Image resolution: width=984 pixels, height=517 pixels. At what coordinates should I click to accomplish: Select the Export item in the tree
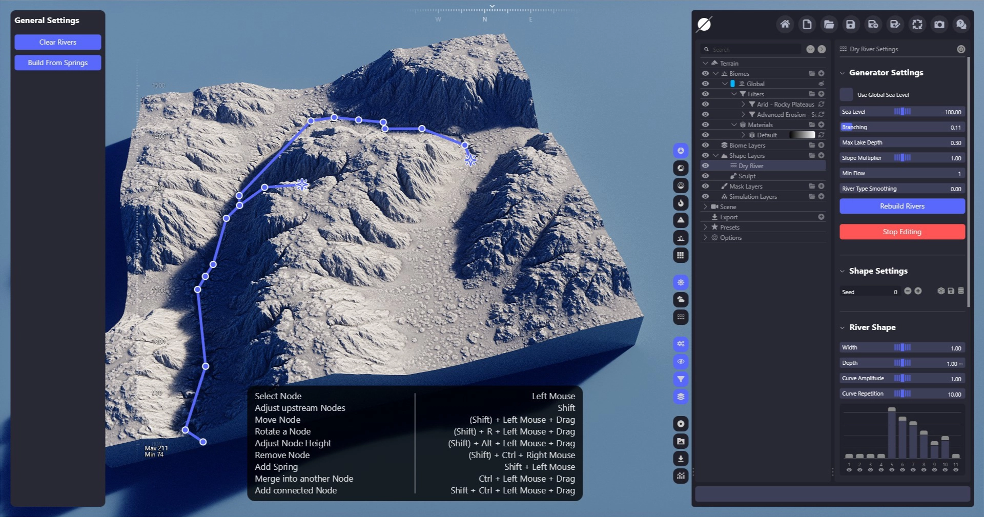click(728, 217)
